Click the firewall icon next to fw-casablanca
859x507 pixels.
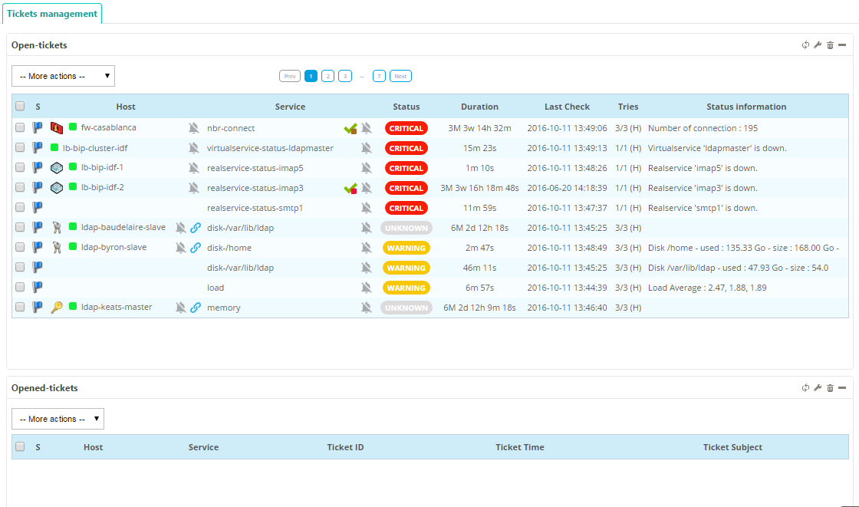pos(56,128)
